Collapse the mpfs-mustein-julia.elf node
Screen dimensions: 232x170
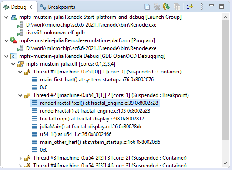[x=13, y=64]
